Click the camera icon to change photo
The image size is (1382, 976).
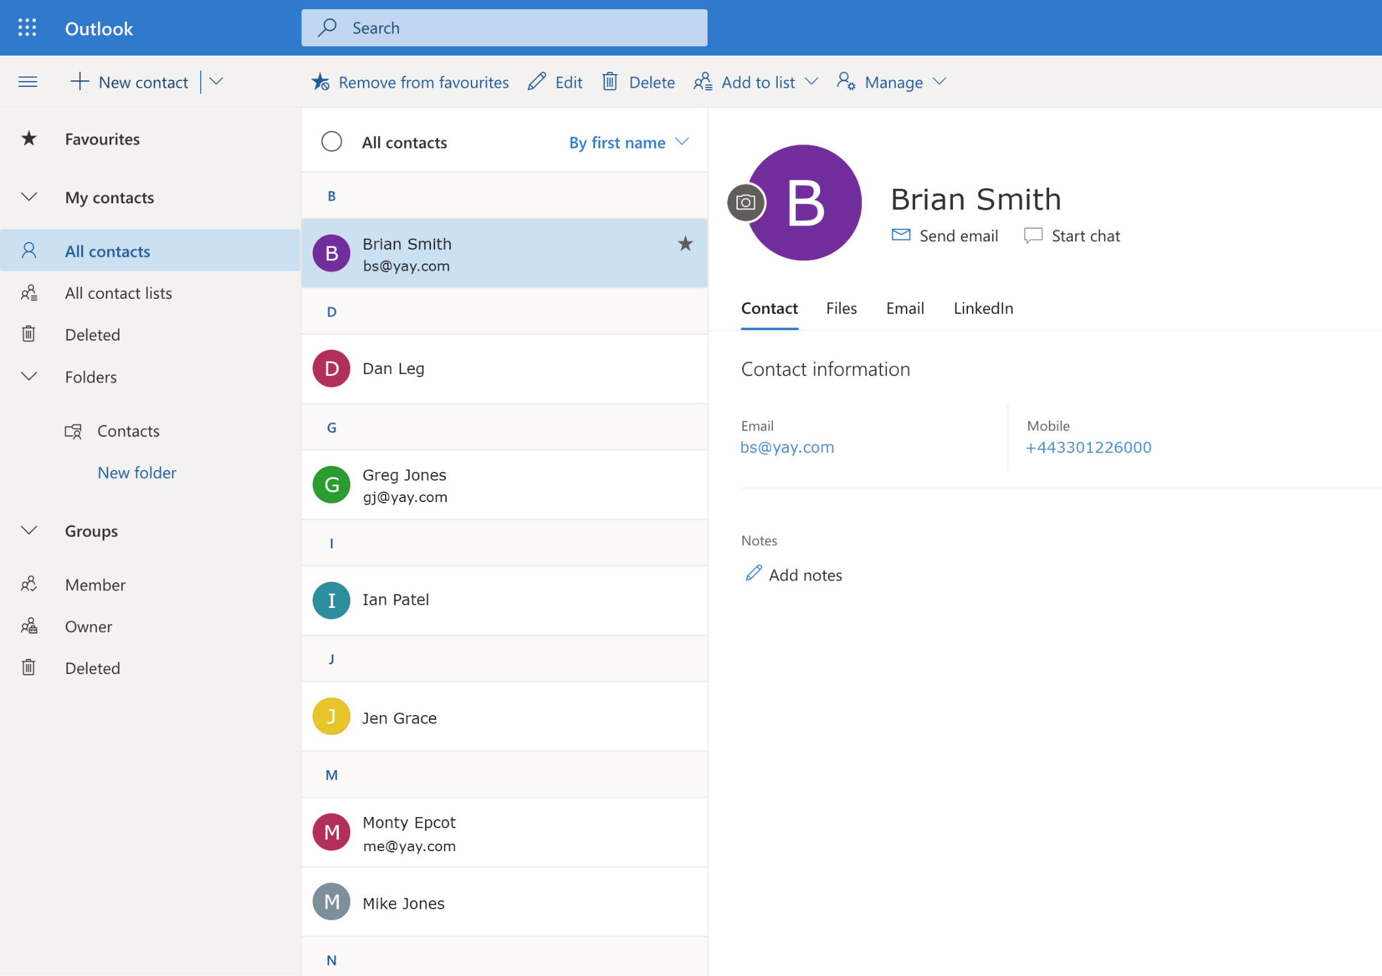[746, 203]
